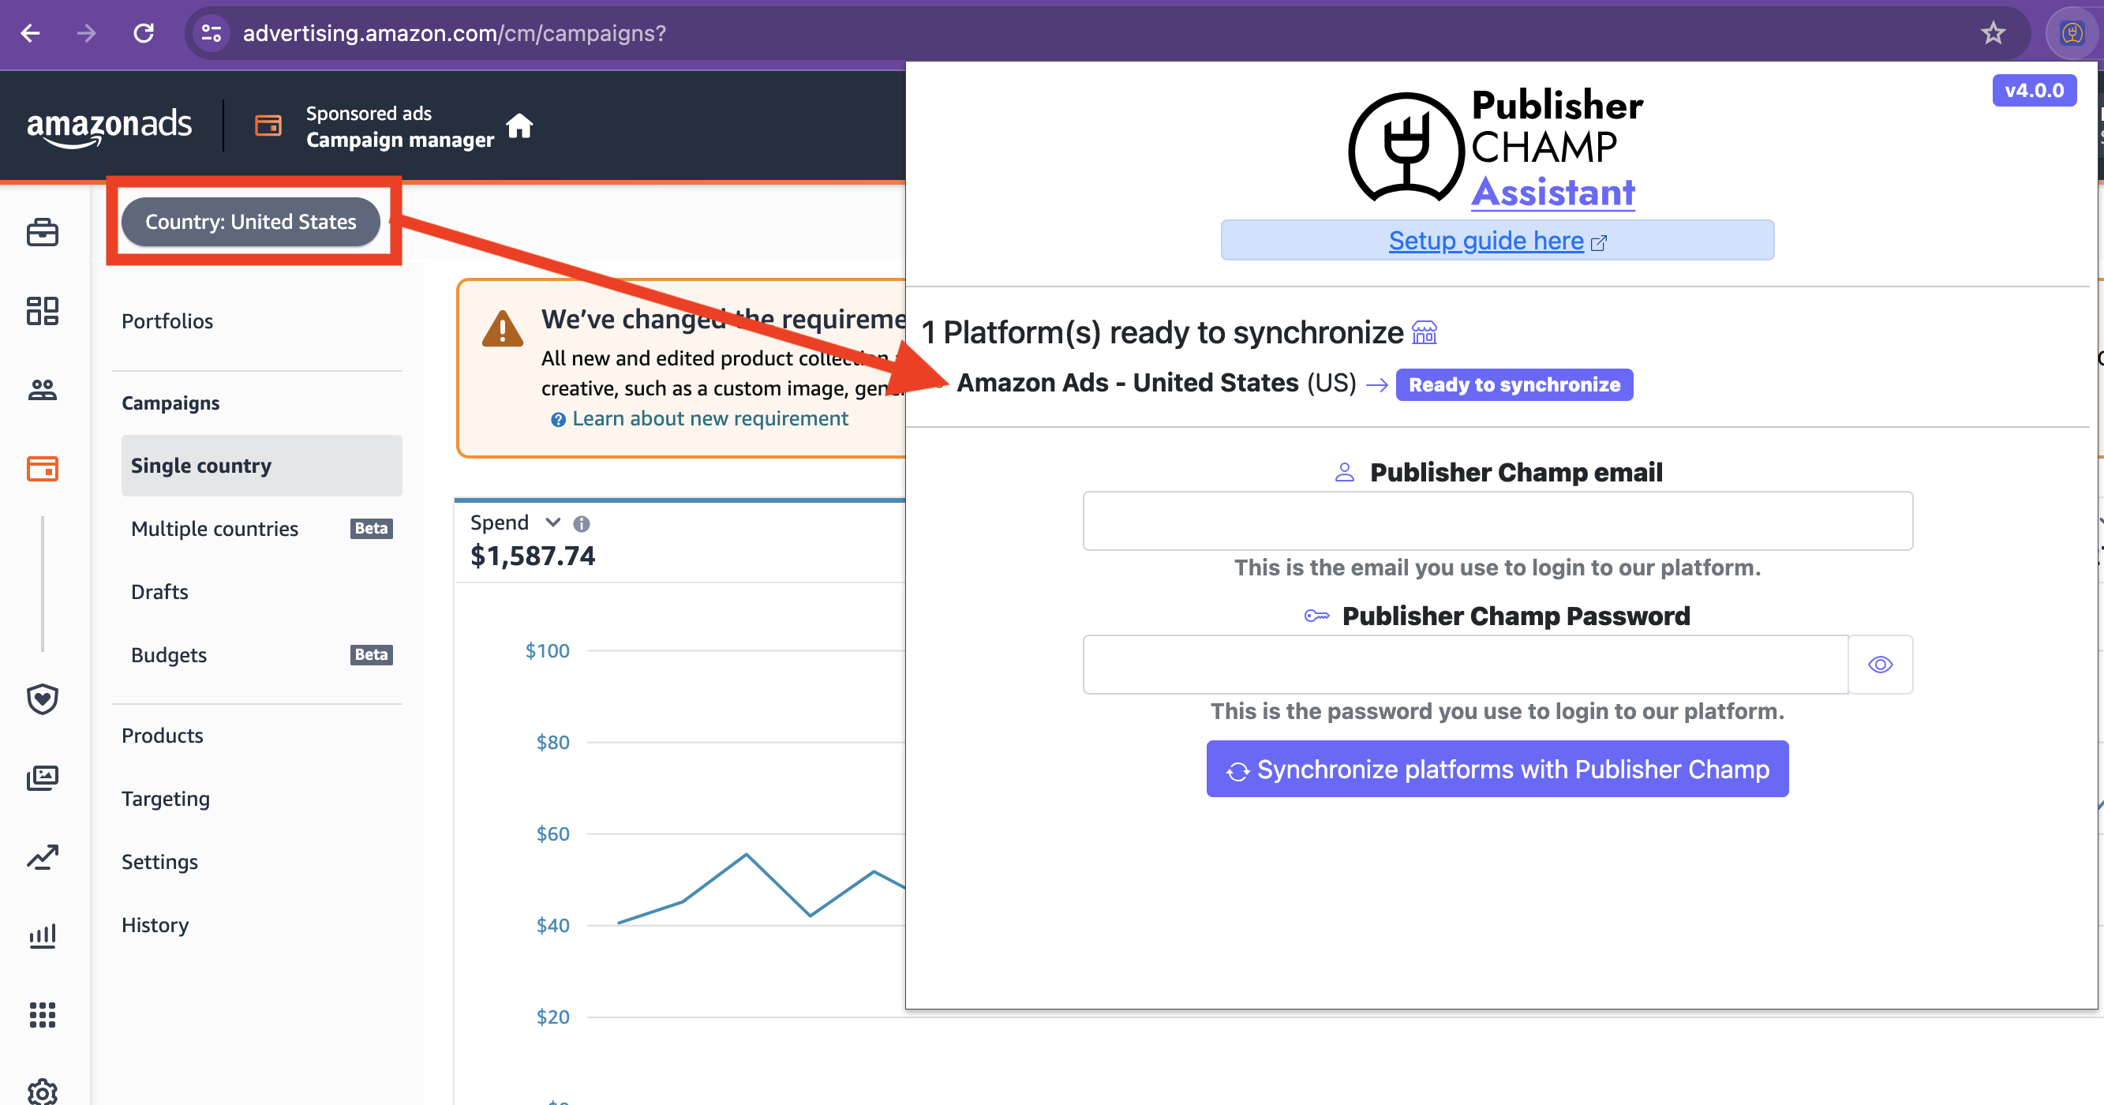The image size is (2104, 1105).
Task: Open the creative assets images sidebar icon
Action: [43, 777]
